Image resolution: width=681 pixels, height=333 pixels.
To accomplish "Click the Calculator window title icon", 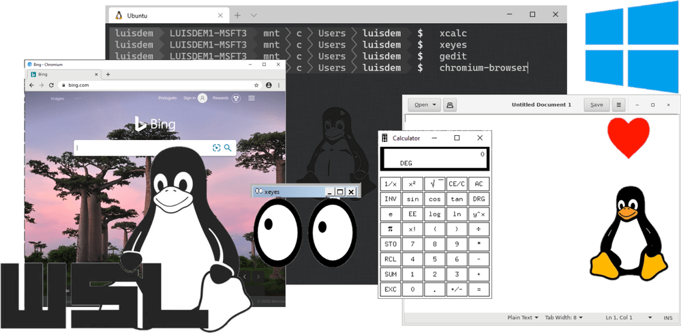I will [384, 138].
